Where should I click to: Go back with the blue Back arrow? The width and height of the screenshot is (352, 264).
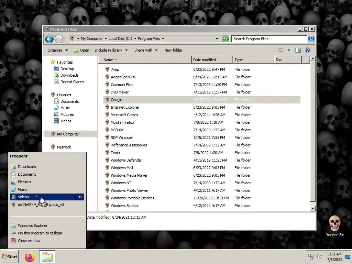[49, 39]
